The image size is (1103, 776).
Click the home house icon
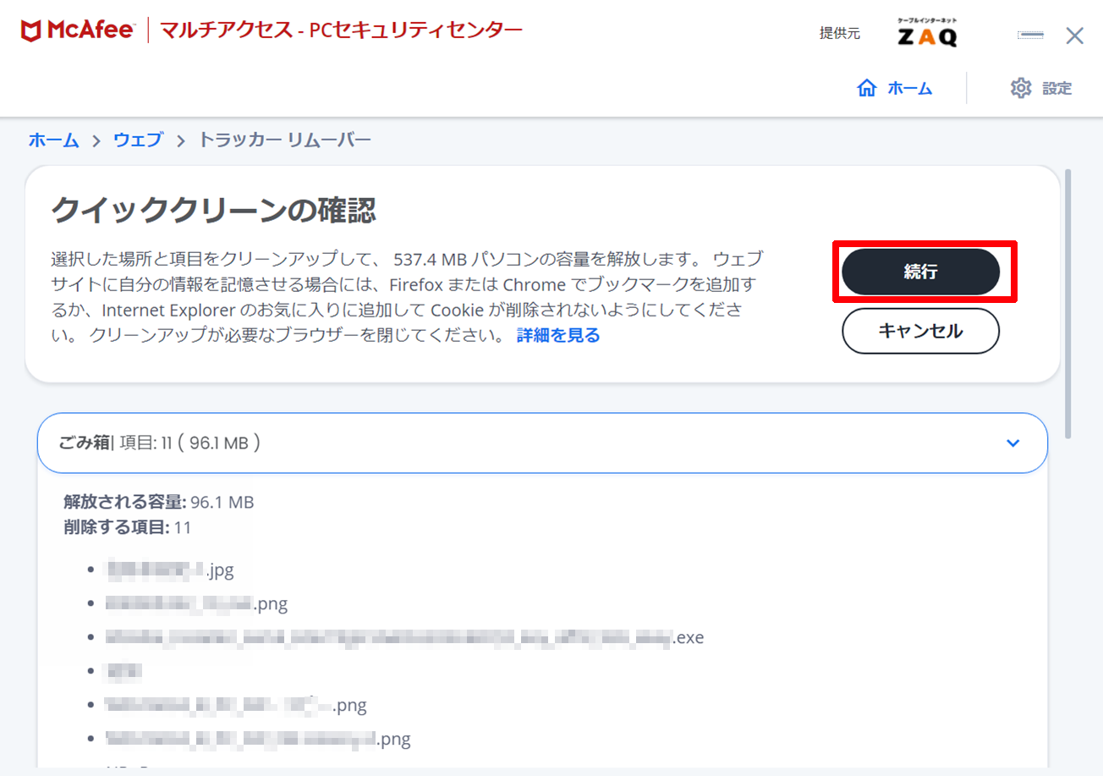[867, 88]
